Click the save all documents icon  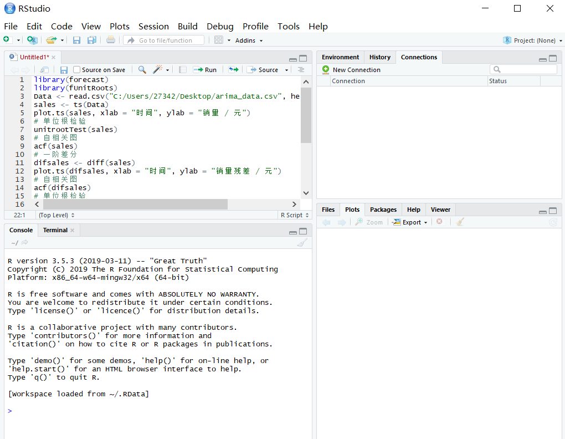point(91,40)
